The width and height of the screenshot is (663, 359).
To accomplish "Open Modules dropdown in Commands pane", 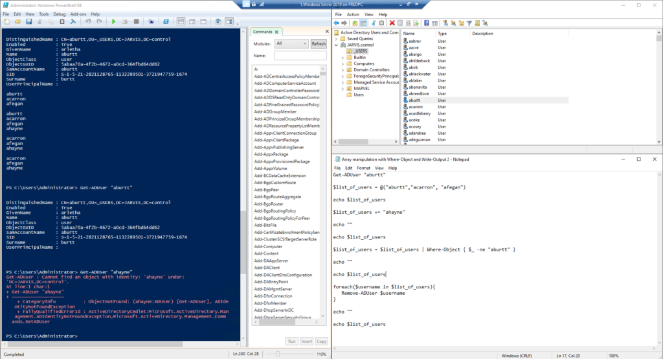I will 291,43.
